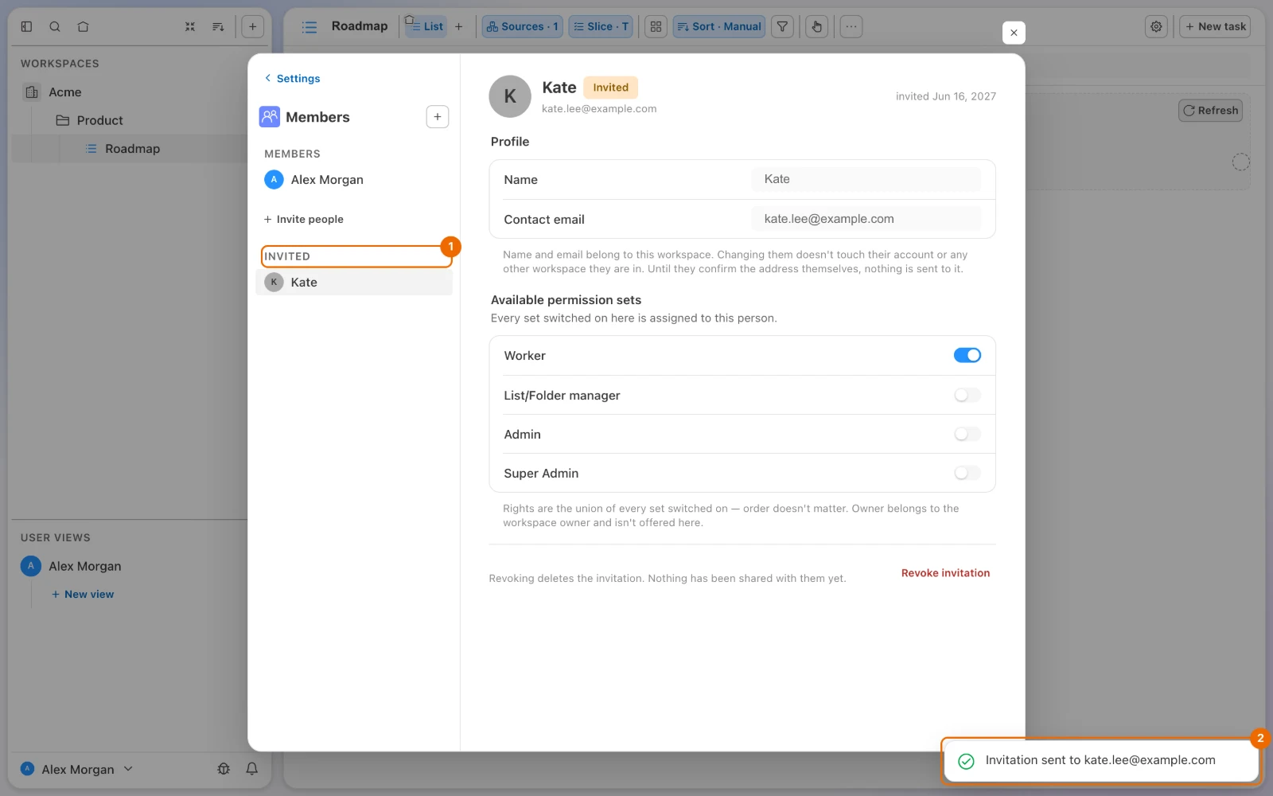Open the layout grid icon in the toolbar
The height and width of the screenshot is (796, 1273).
click(656, 26)
